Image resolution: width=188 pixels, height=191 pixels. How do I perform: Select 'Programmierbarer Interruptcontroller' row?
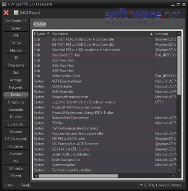coord(105,133)
